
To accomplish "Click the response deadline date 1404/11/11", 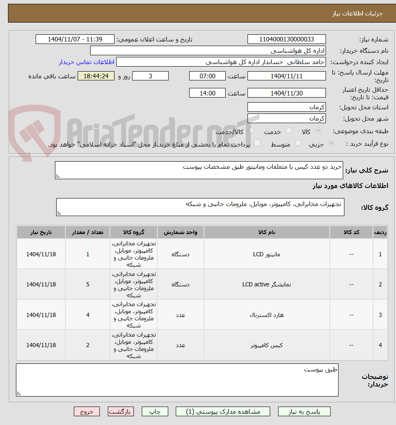I will (287, 76).
